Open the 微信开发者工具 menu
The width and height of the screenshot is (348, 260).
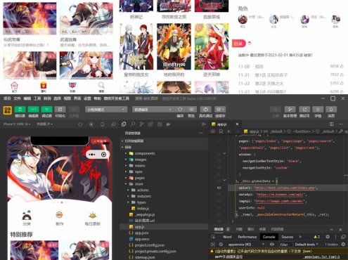coord(117,98)
